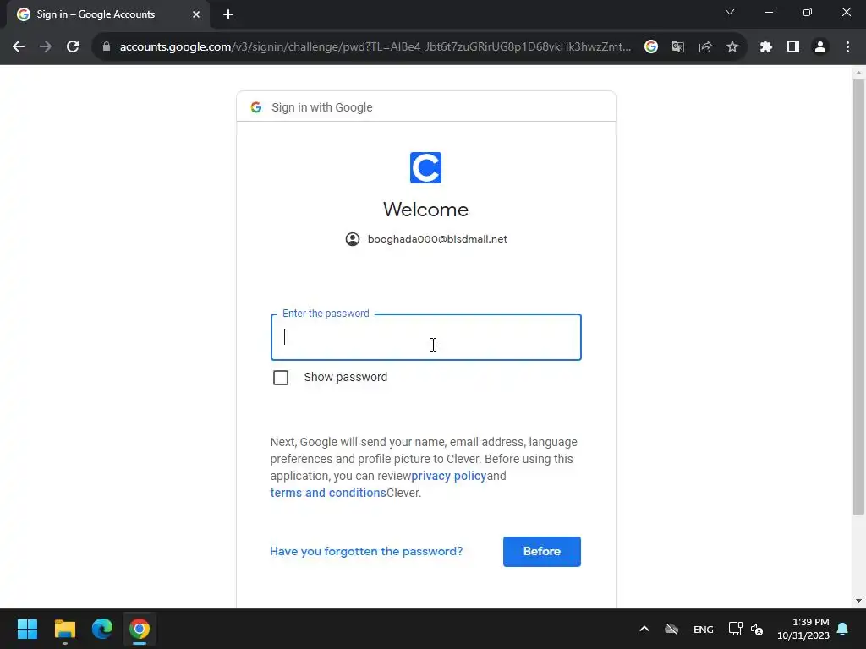Viewport: 866px width, 649px height.
Task: Minimize the Chrome window
Action: click(769, 12)
